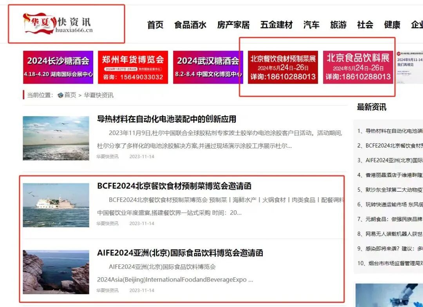Click the seagulls over sea thumbnail

[56, 138]
